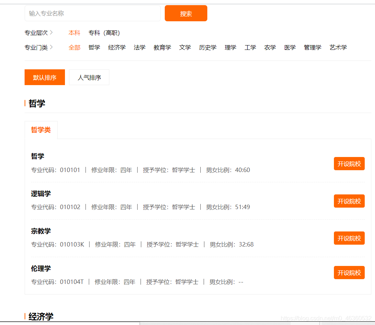Filter majors by 医学
Viewport: 375px width, 325px height.
(290, 47)
